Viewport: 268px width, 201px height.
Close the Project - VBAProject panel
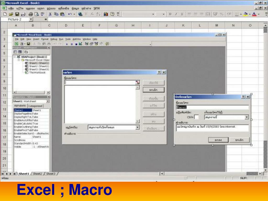tap(48, 48)
